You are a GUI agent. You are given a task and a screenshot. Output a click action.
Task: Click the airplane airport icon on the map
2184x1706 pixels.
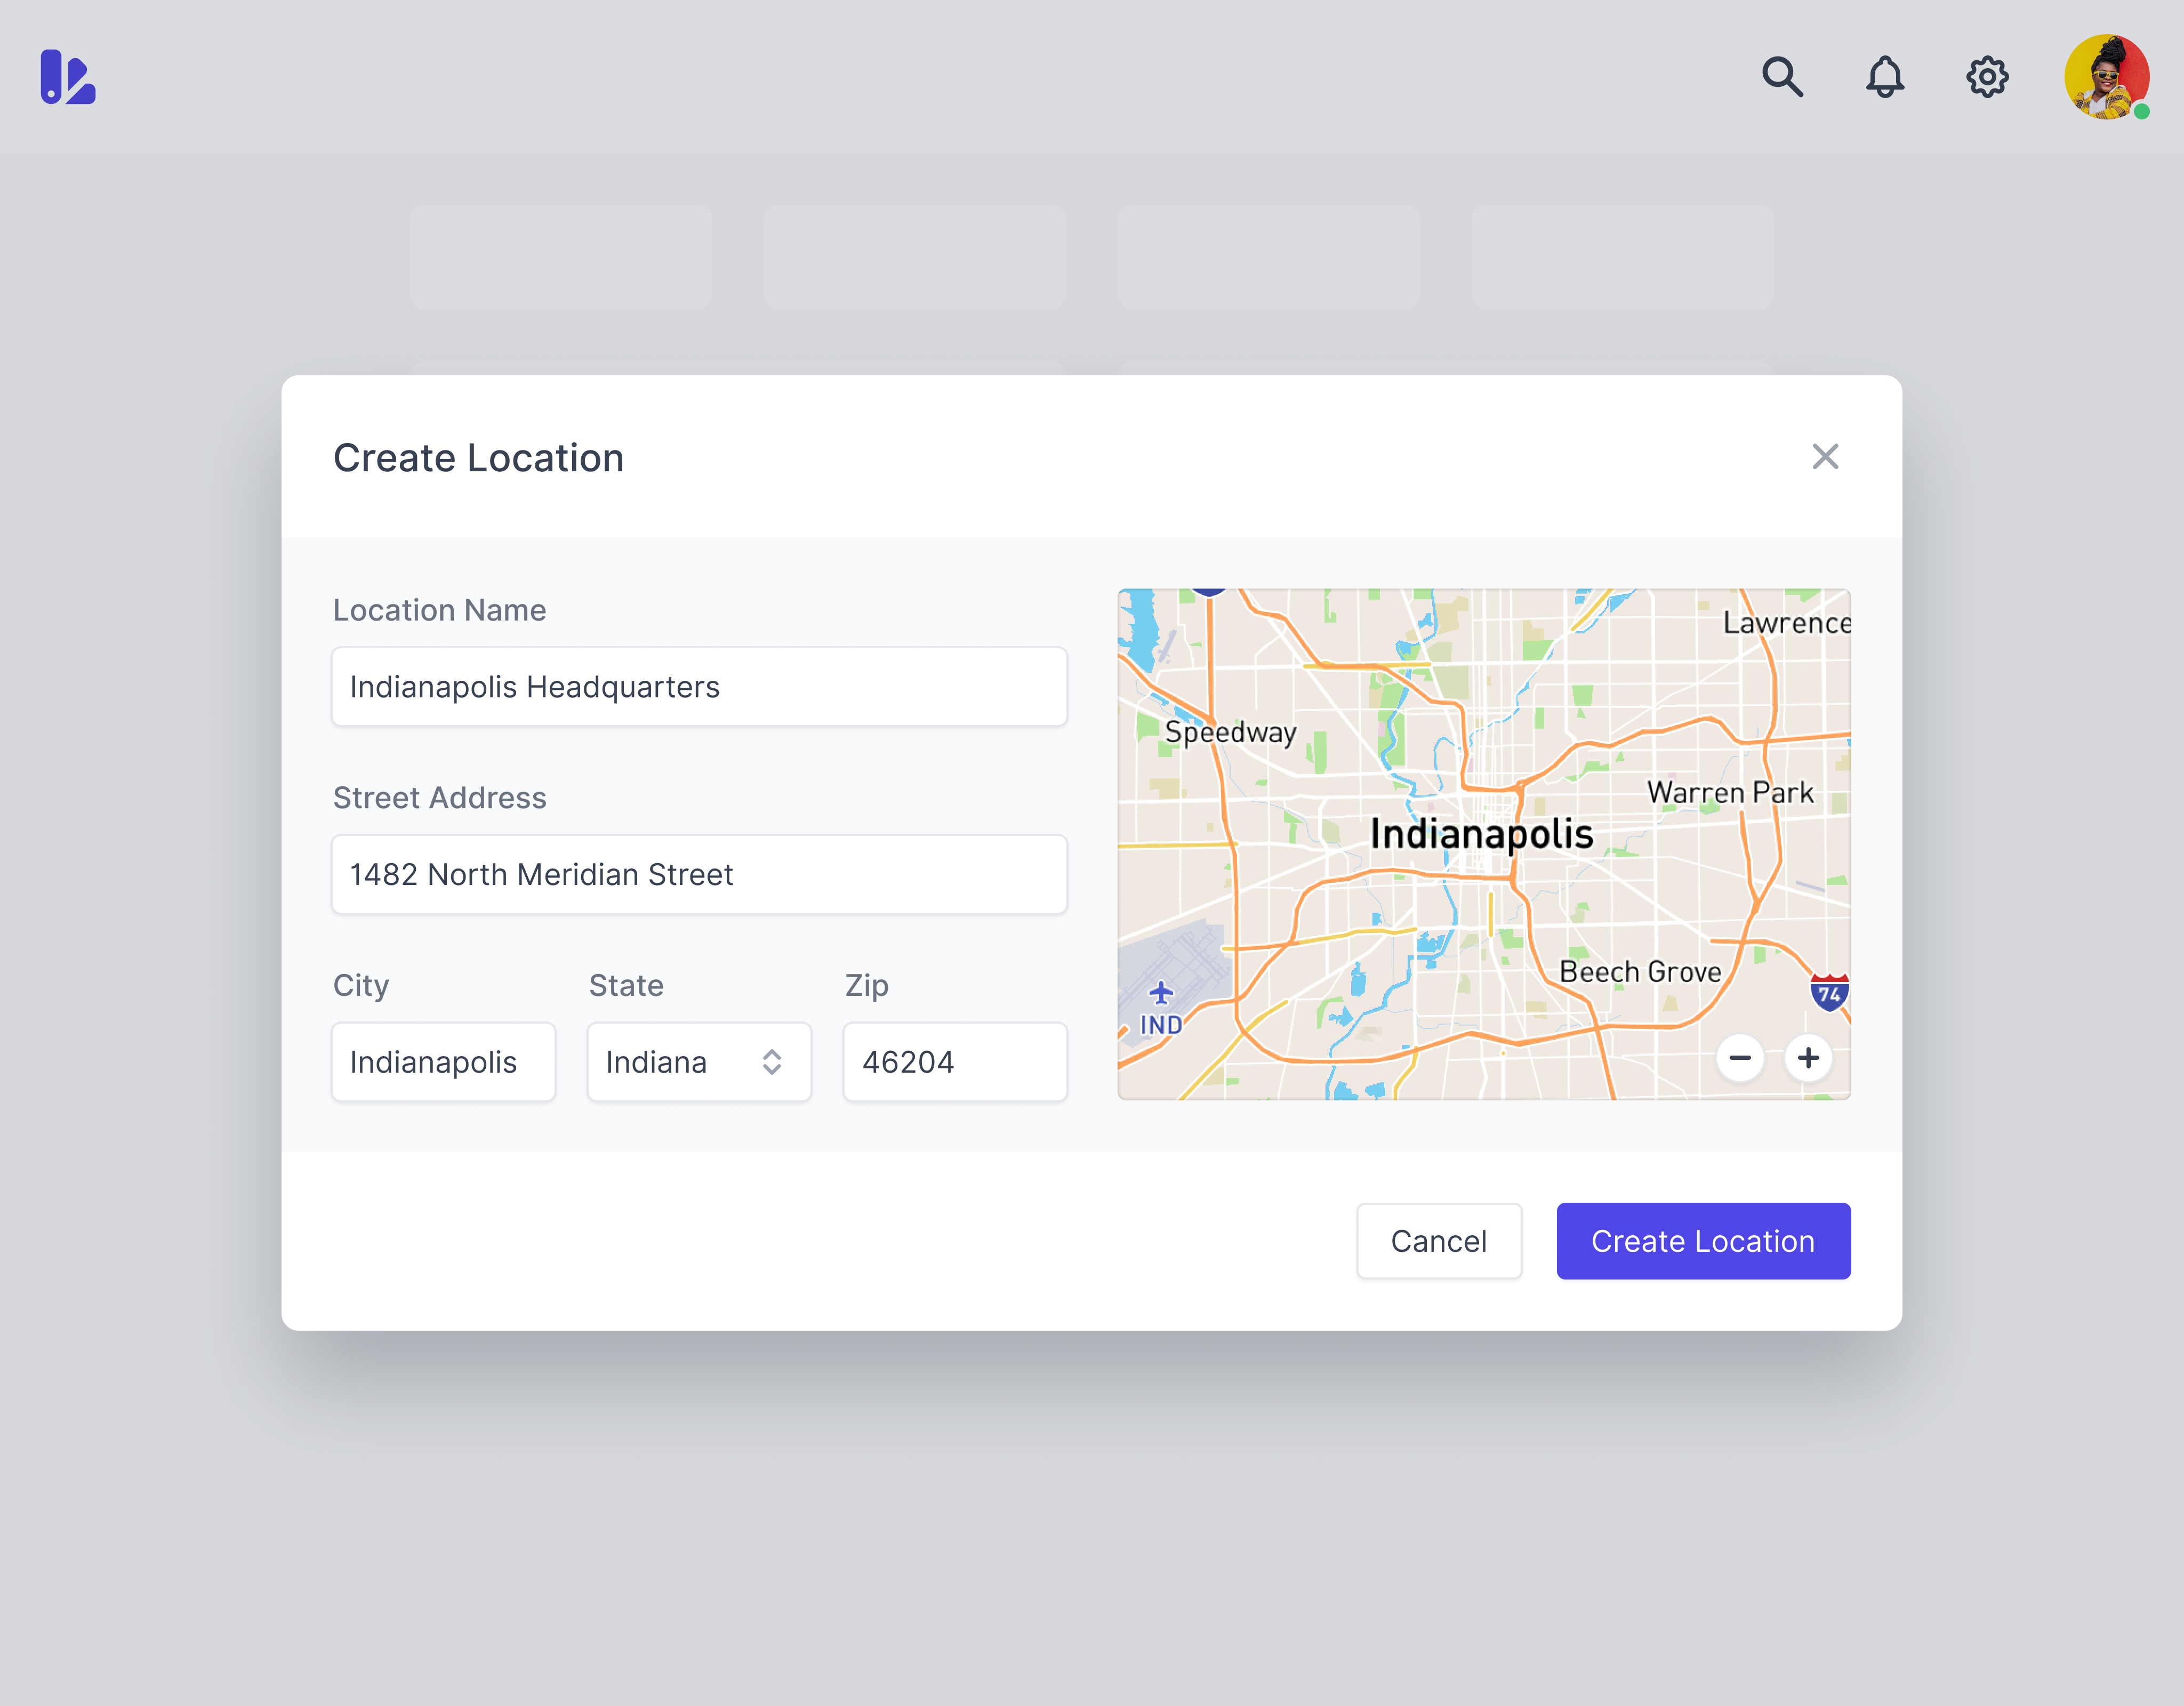(x=1160, y=993)
